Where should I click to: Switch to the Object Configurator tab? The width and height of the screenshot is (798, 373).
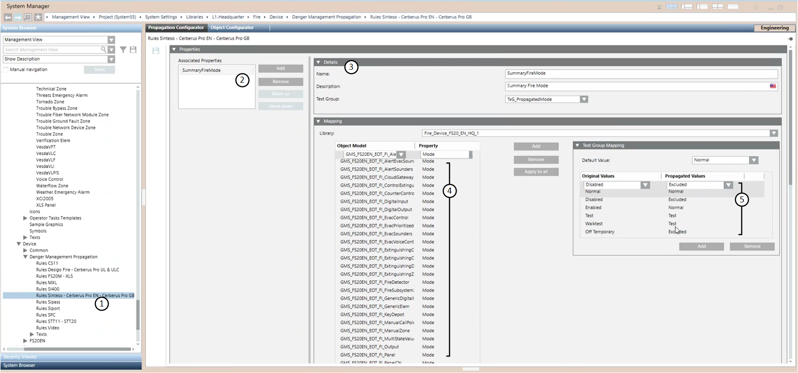(x=232, y=28)
